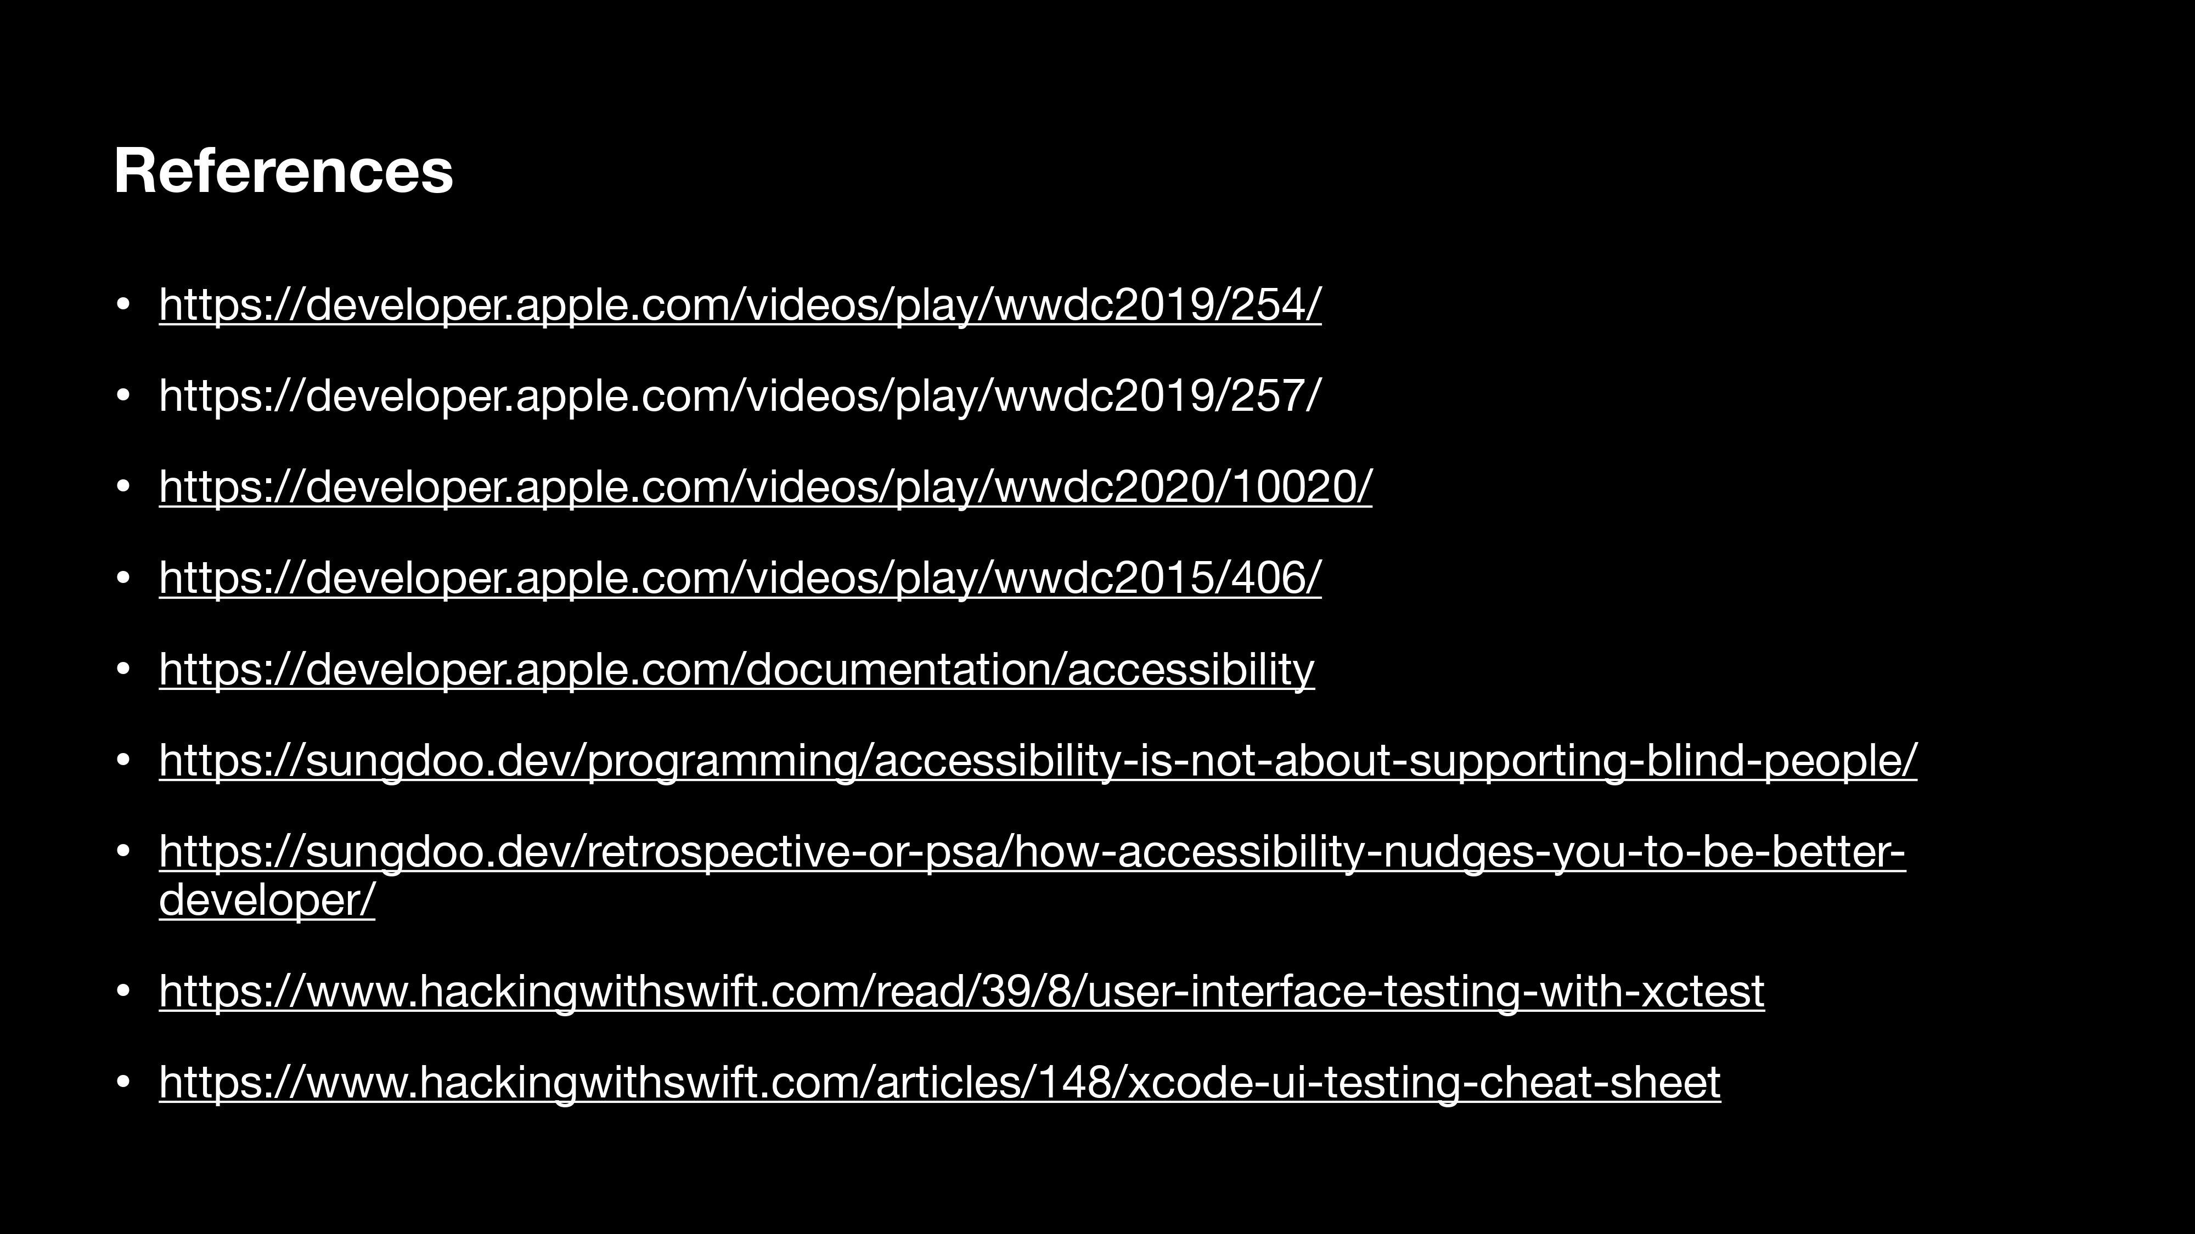Image resolution: width=2195 pixels, height=1234 pixels.
Task: Click the wrapped 'developer/' link continuation
Action: point(267,899)
